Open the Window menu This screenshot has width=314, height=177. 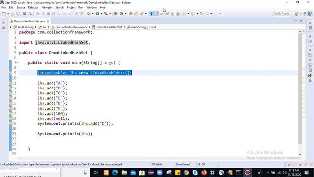(92, 7)
